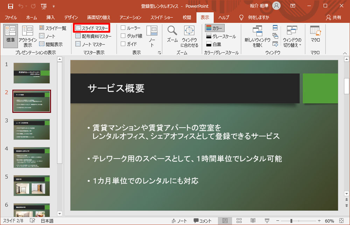Open the ヘルプ tab
The width and height of the screenshot is (350, 225).
[x=224, y=17]
